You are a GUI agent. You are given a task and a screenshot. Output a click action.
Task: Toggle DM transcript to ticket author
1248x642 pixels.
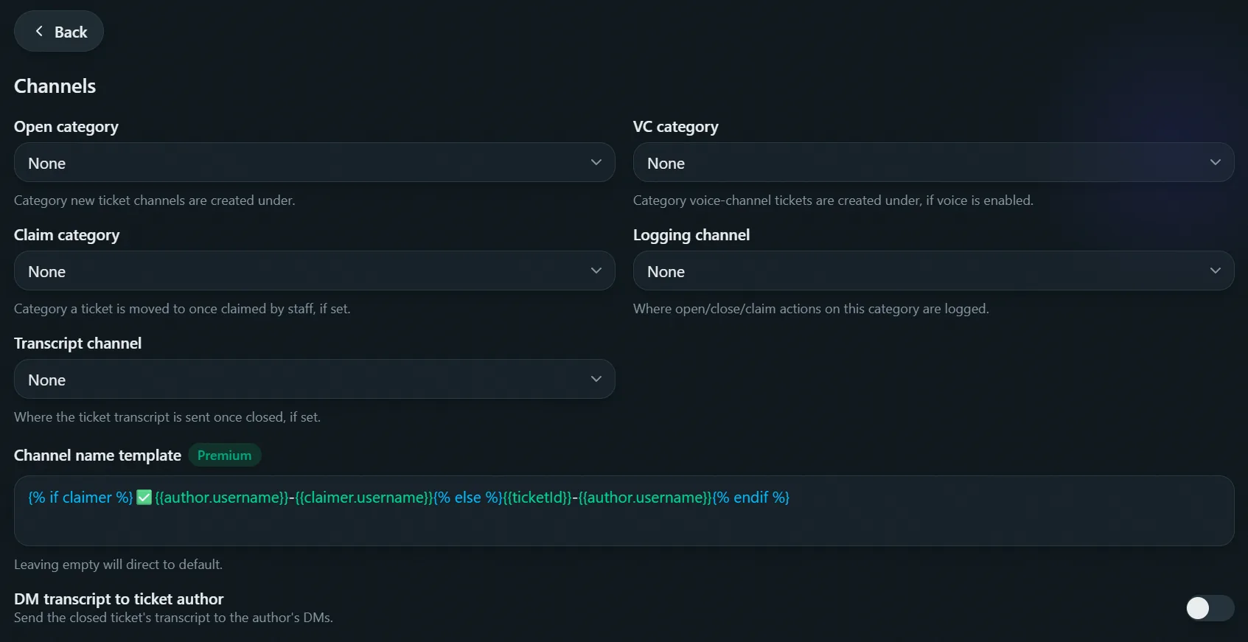1210,608
